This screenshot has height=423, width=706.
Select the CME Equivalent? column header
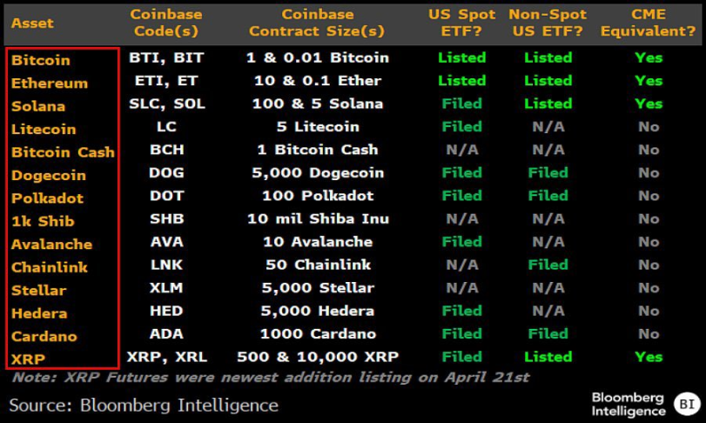649,23
